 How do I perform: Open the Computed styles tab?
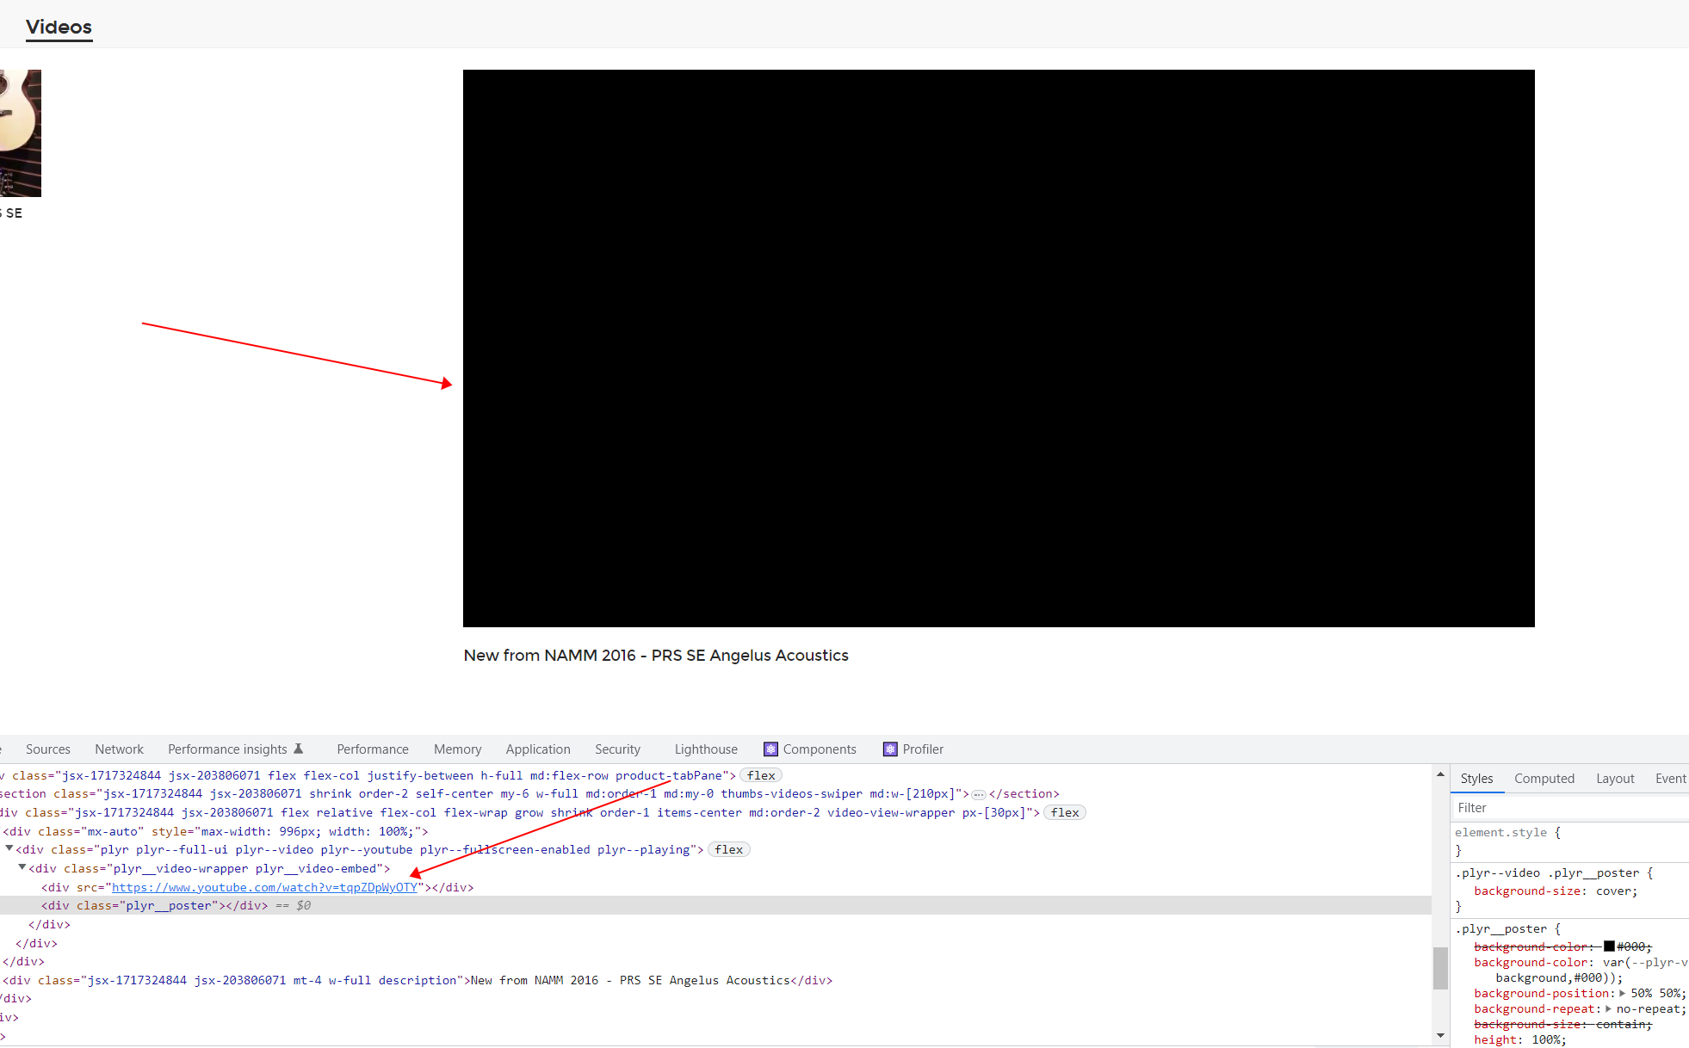click(x=1544, y=779)
